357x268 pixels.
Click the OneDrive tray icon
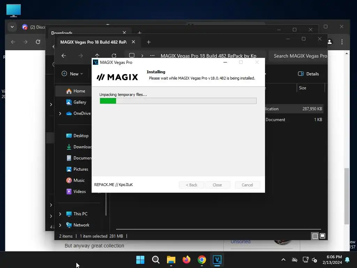[x=295, y=260]
